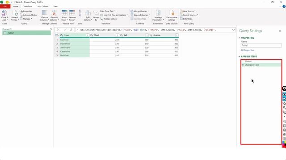
Task: Click Refresh Preview in the ribbon
Action: 15,15
